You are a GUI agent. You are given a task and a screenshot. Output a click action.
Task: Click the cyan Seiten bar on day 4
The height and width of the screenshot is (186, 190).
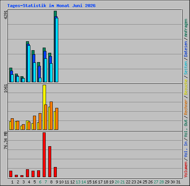[29, 64]
